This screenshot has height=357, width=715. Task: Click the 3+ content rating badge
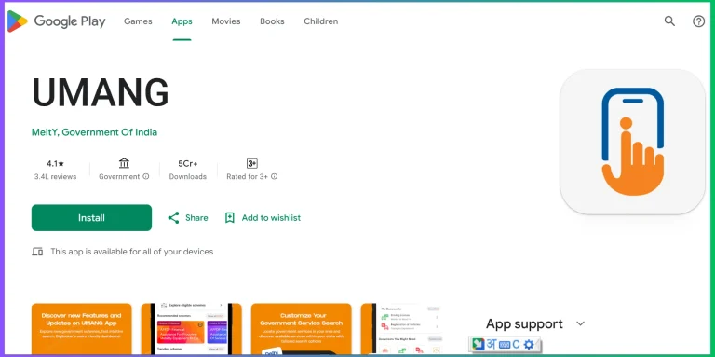[251, 163]
